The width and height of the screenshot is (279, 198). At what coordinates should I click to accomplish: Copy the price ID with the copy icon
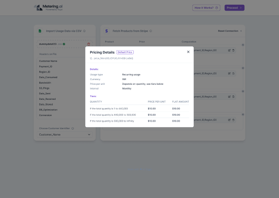[x=91, y=59]
